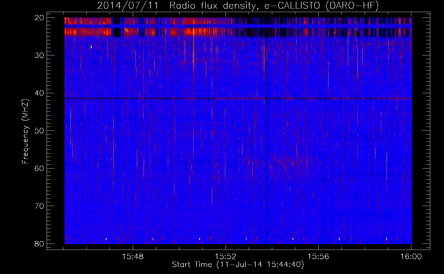Click the 'Frequency (MHZ)' axis label

tap(25, 131)
